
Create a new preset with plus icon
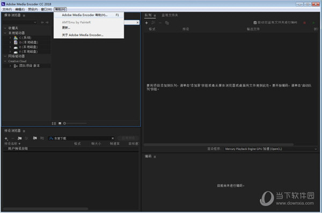[x=6, y=138]
